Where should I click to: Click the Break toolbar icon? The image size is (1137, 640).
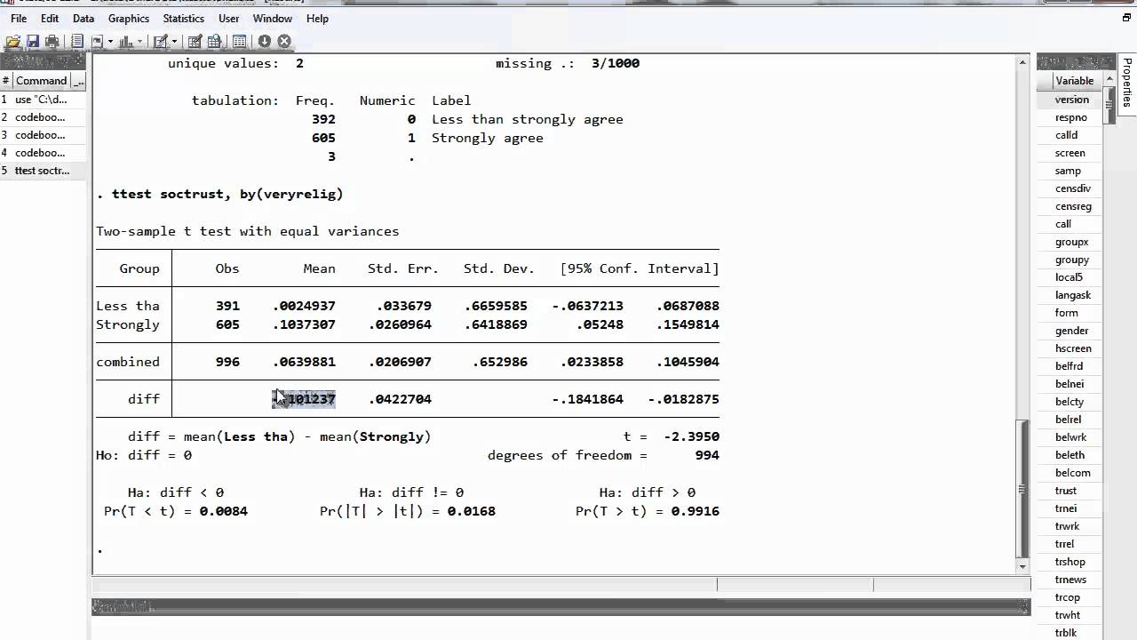[x=284, y=41]
